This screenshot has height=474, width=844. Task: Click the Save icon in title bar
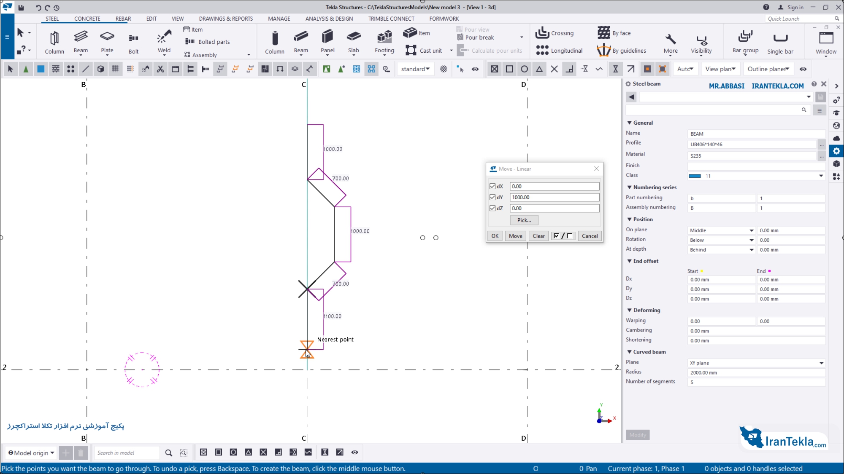click(21, 7)
